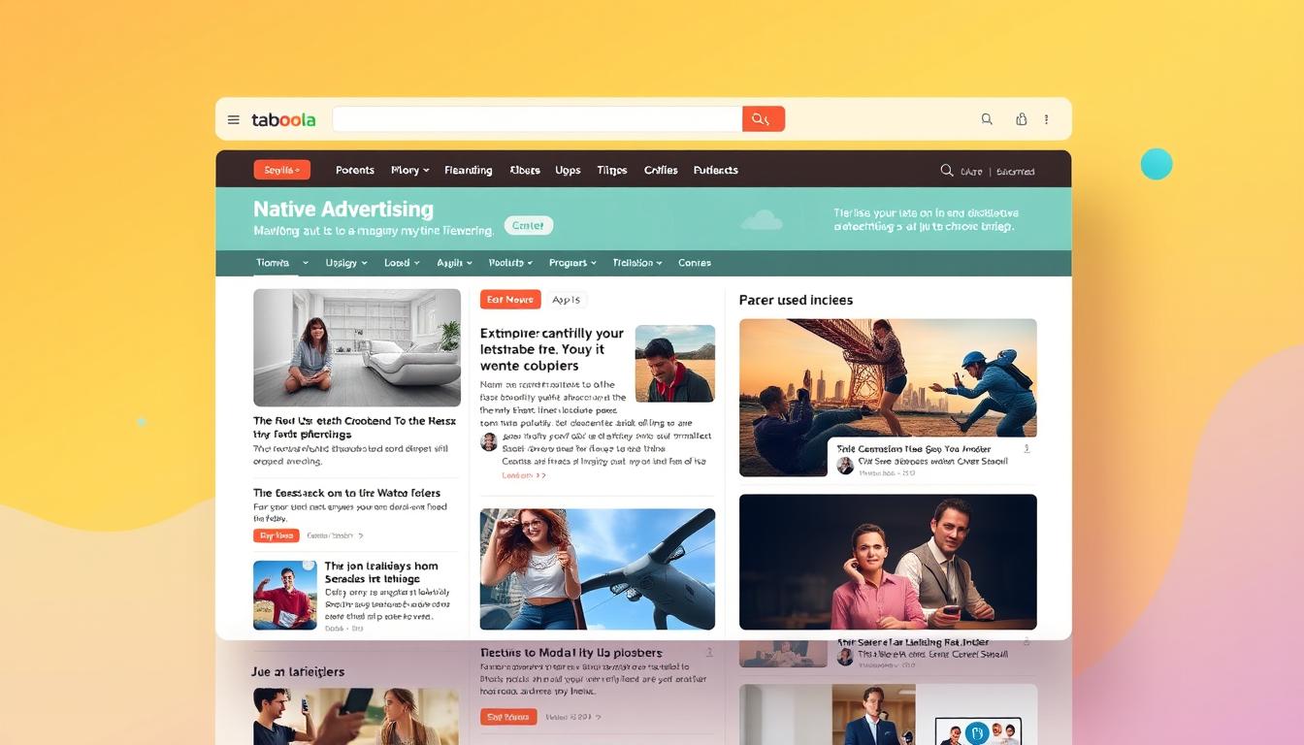Click the lock icon in top bar

(1021, 119)
